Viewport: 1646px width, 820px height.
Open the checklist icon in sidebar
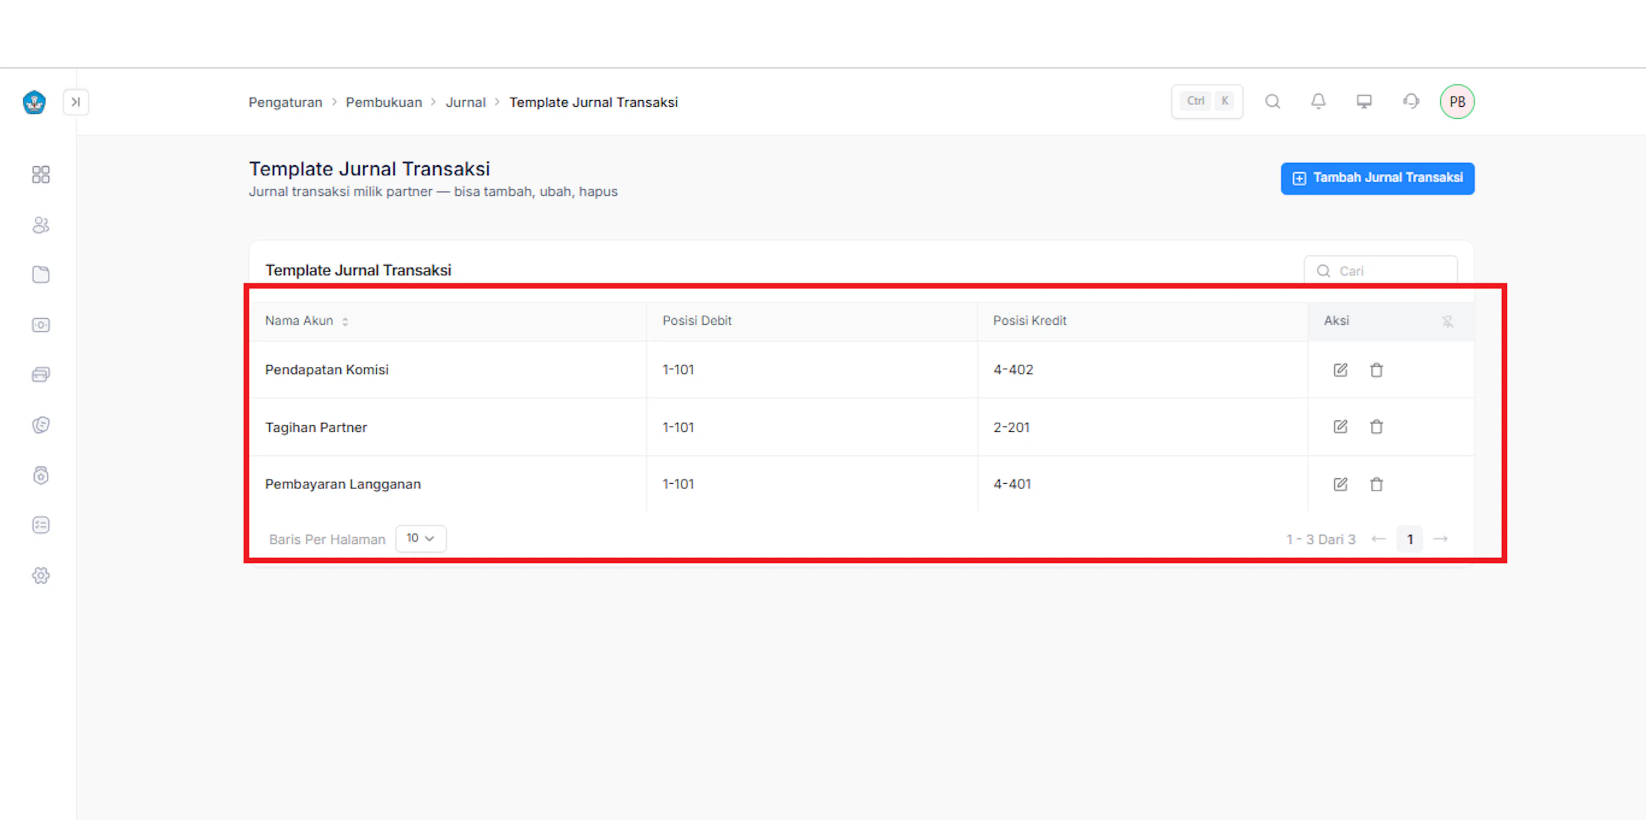[x=41, y=525]
